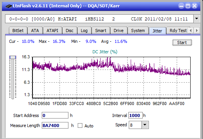Click the Max jitter value 16.3%
The width and height of the screenshot is (203, 139).
pyautogui.click(x=59, y=41)
